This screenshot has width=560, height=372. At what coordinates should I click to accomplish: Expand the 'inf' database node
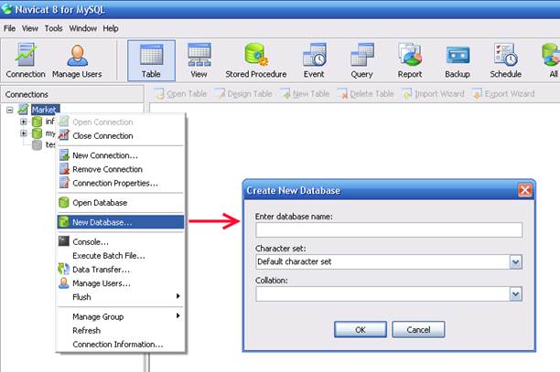pos(24,122)
